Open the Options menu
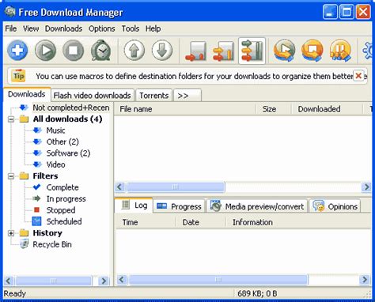 (x=102, y=28)
